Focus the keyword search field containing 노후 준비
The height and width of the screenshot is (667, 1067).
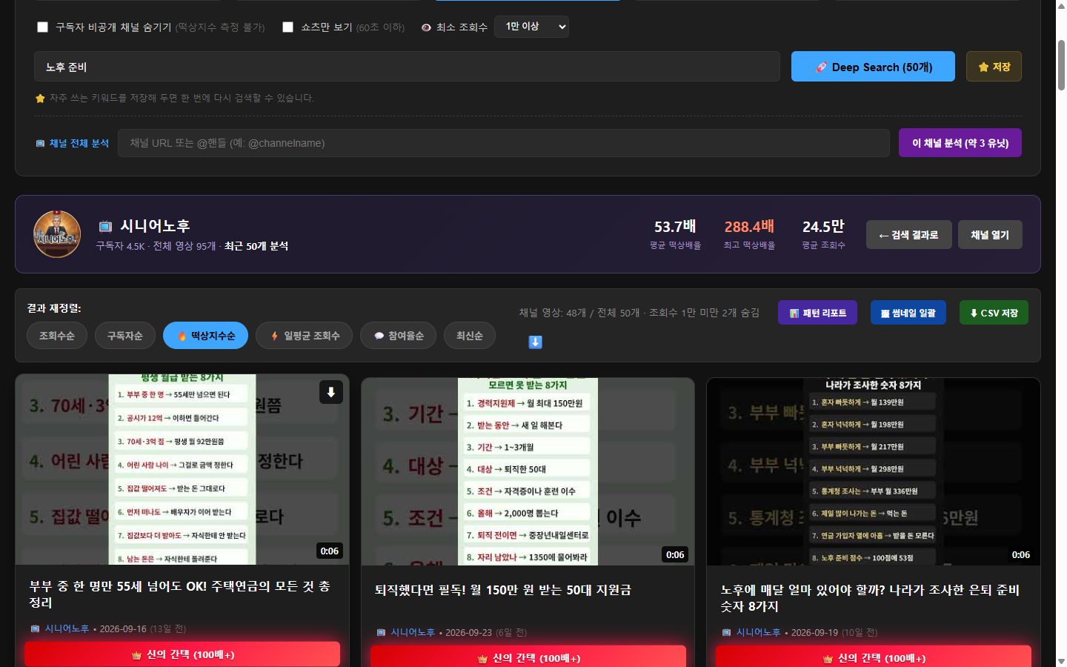coord(407,67)
